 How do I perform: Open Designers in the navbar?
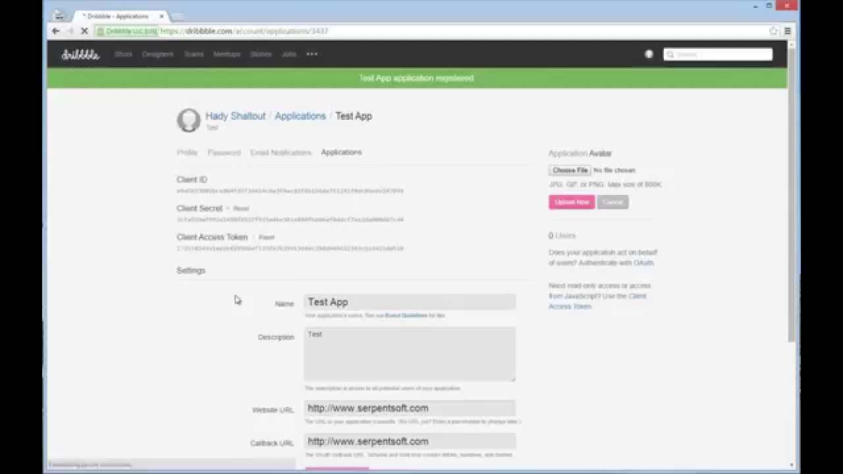click(157, 54)
